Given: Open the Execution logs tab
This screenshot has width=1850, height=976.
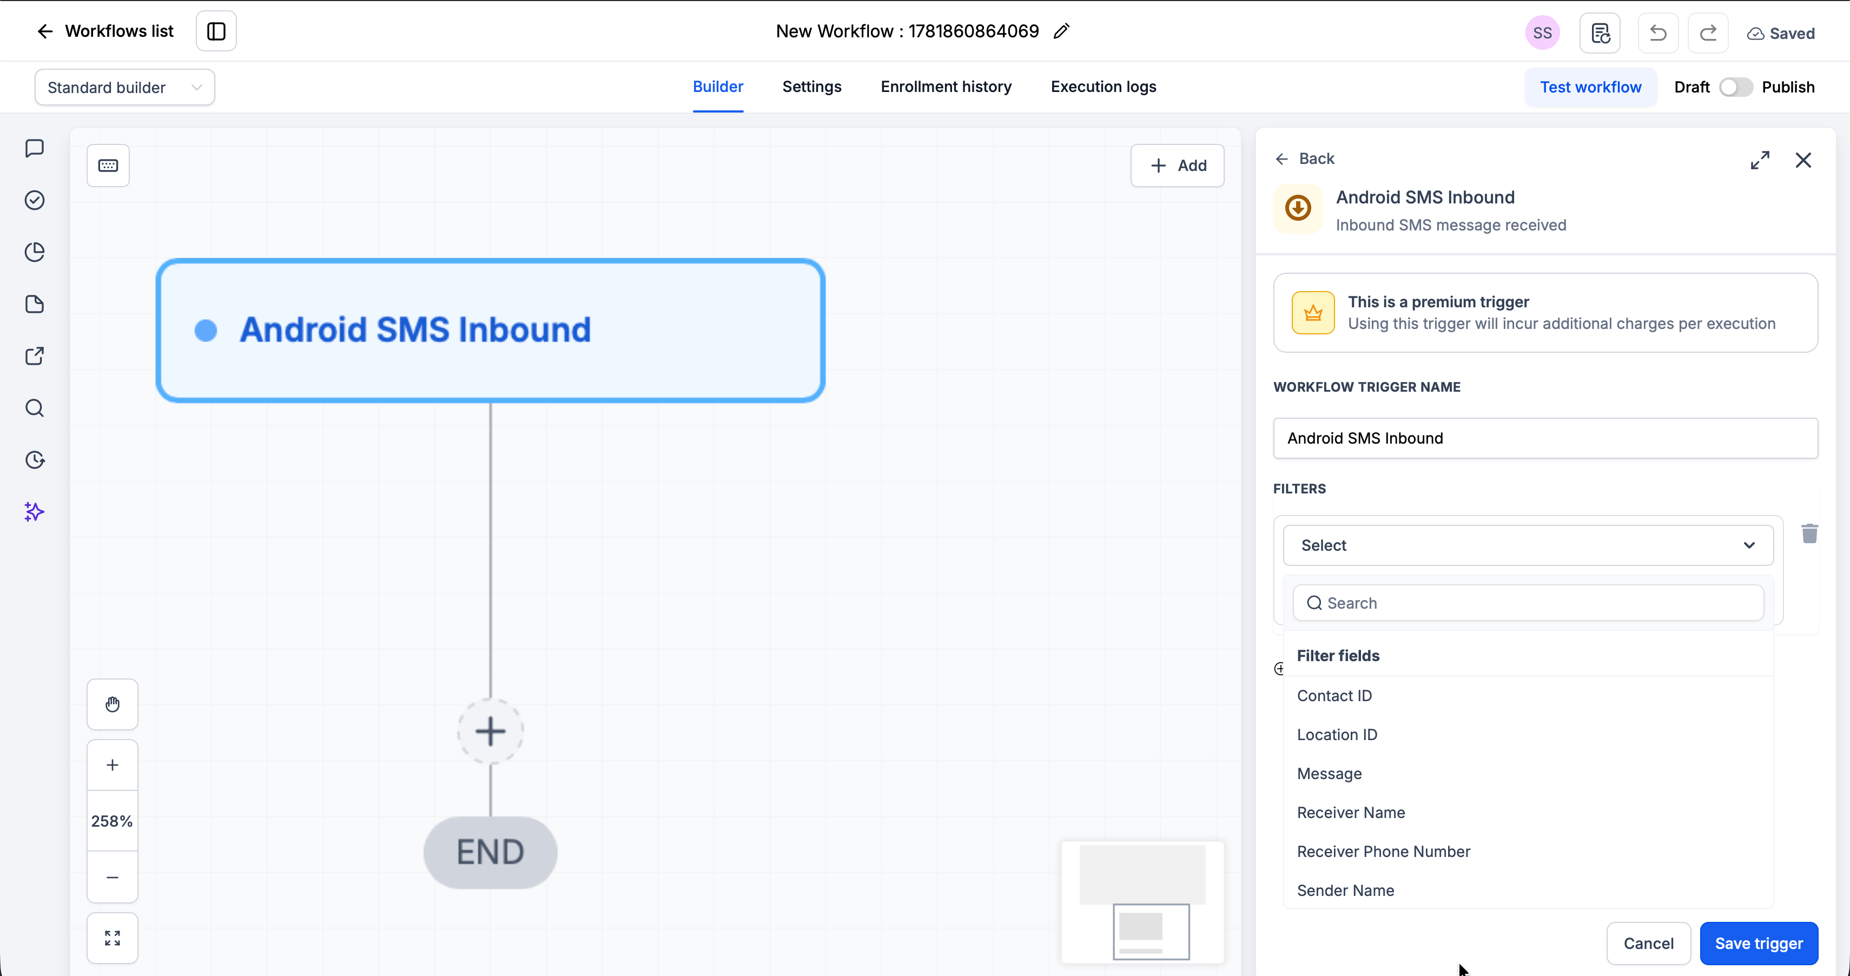Looking at the screenshot, I should [1103, 87].
